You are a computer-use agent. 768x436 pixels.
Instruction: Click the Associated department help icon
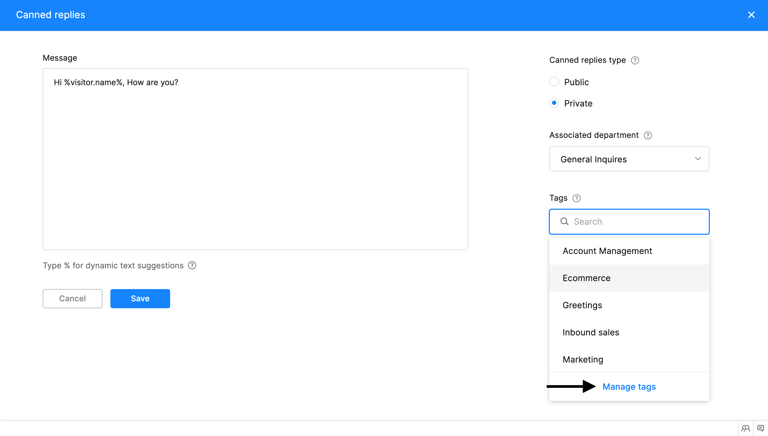click(648, 136)
